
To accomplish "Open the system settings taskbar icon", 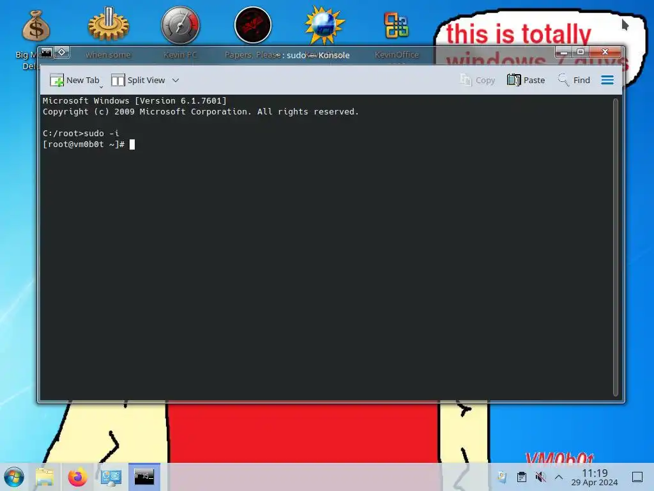I will click(111, 477).
